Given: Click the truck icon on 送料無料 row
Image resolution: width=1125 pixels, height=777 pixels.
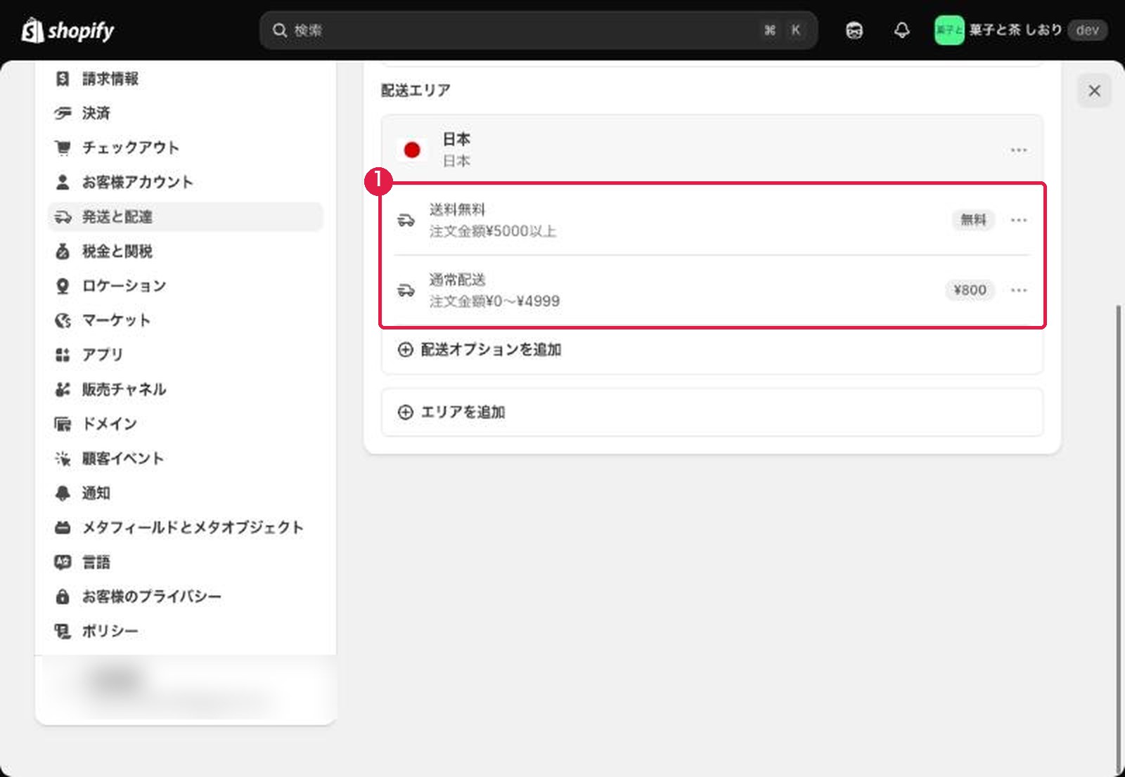Looking at the screenshot, I should tap(406, 220).
